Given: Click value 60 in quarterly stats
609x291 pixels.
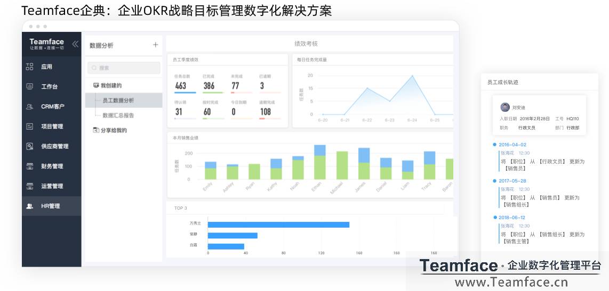Looking at the screenshot, I should [207, 112].
